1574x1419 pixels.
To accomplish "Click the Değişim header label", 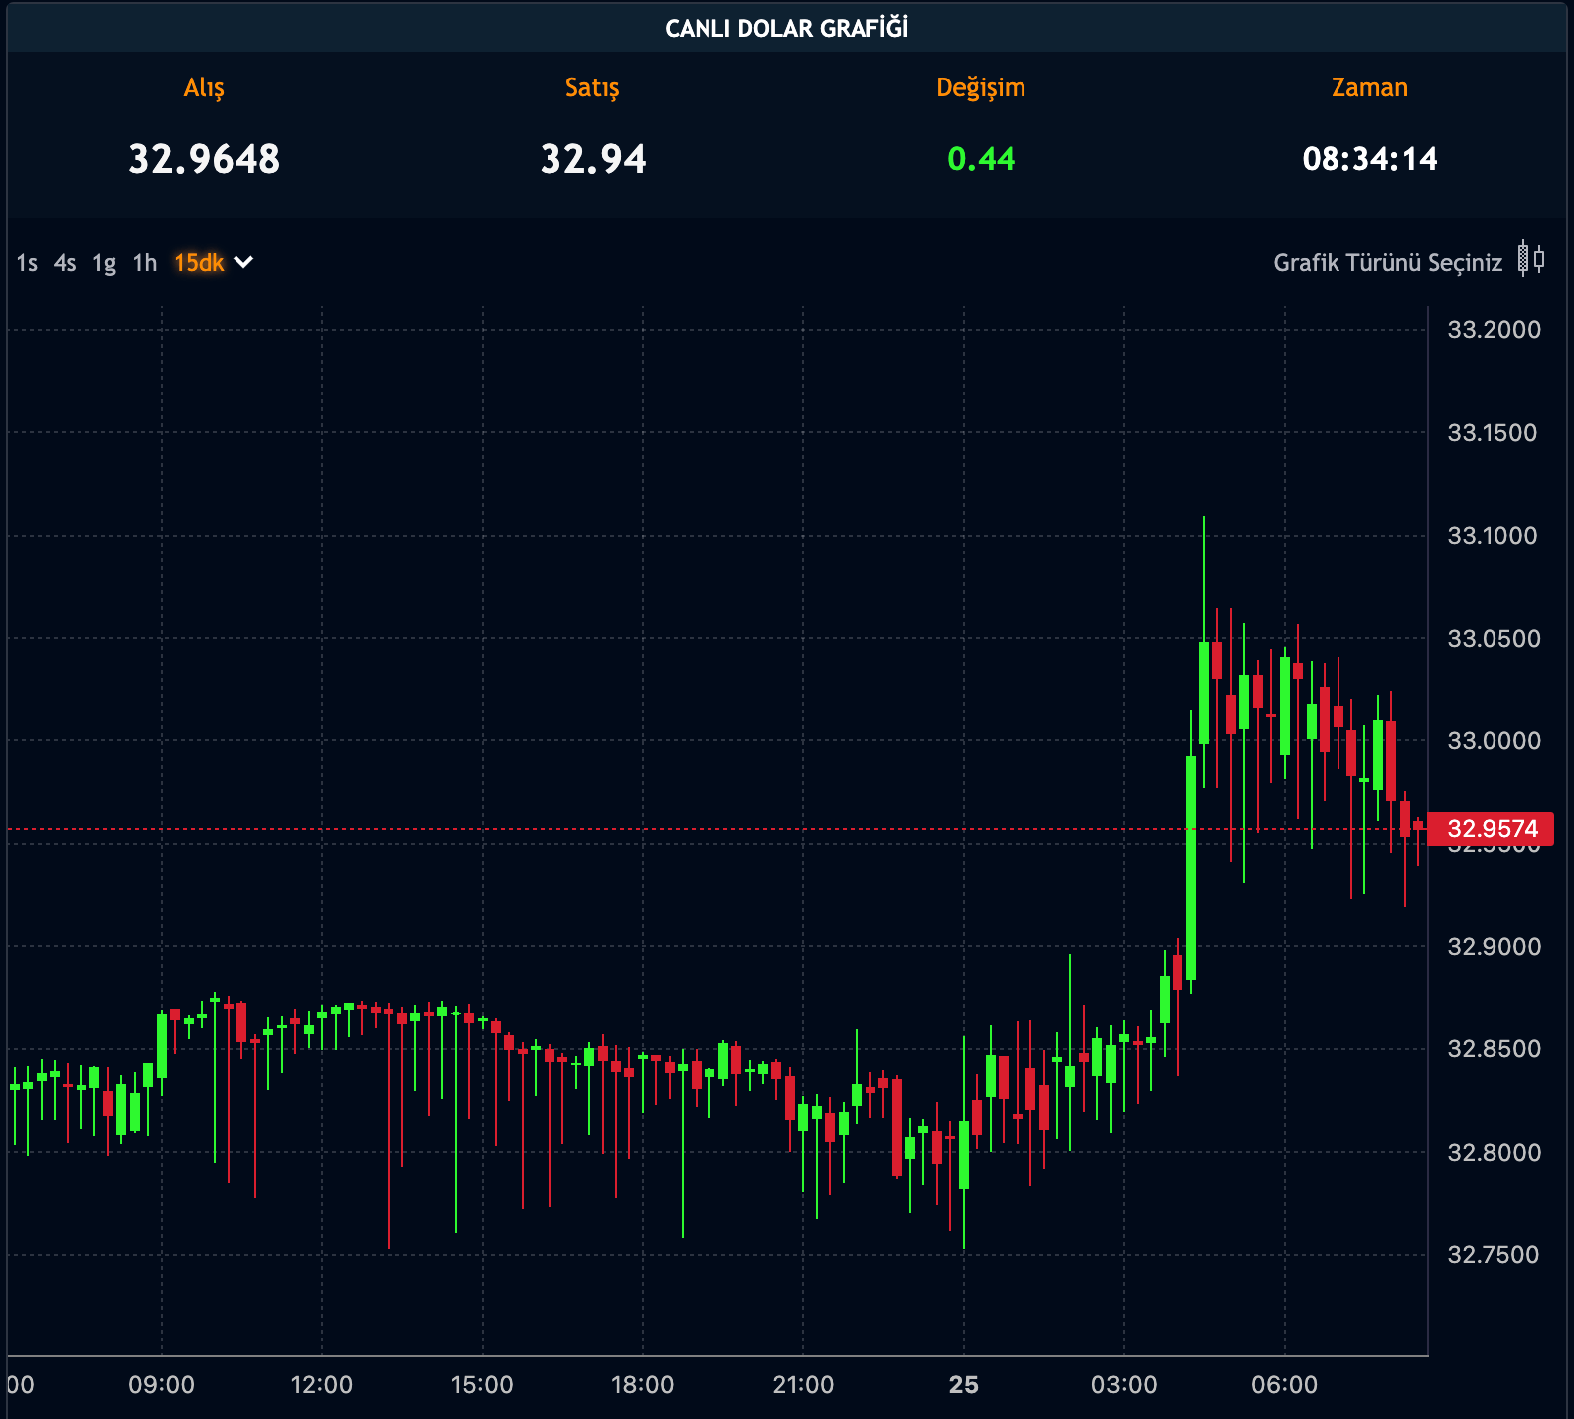I will (981, 88).
